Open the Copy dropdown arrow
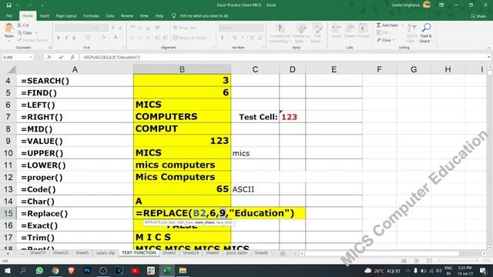Viewport: 493px width, 277px height. click(36, 32)
